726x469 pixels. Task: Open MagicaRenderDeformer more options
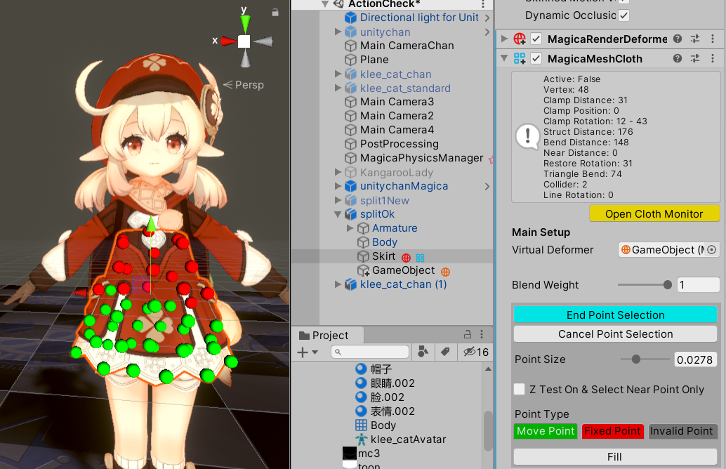point(713,39)
